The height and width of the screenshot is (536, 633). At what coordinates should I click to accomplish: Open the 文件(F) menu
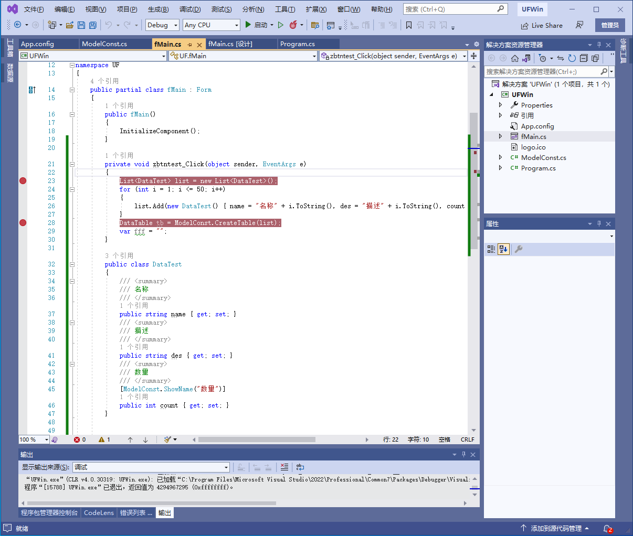point(34,9)
